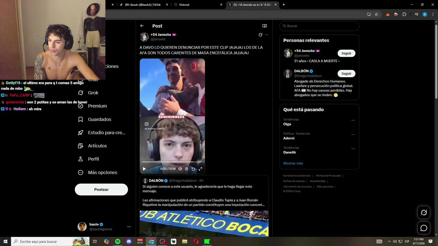Open Grok from sidebar
This screenshot has height=246, width=438.
click(88, 93)
